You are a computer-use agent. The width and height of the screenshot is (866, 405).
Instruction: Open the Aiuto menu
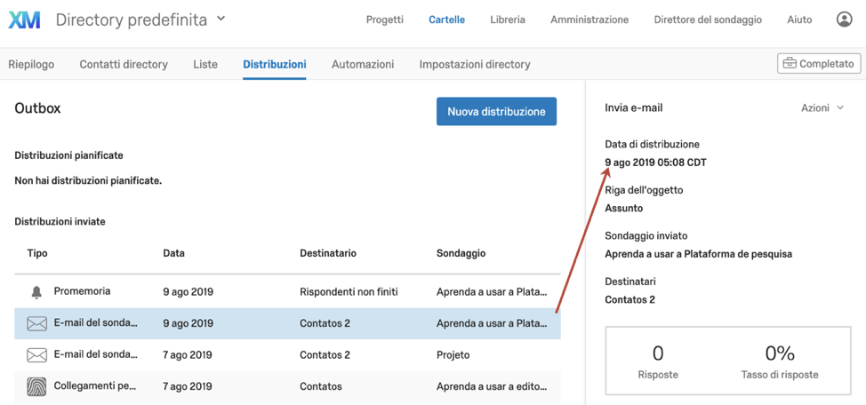coord(799,20)
